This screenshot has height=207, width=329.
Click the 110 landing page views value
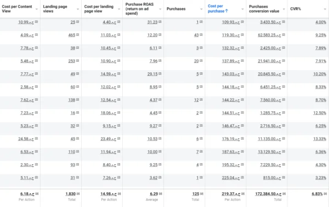click(71, 152)
